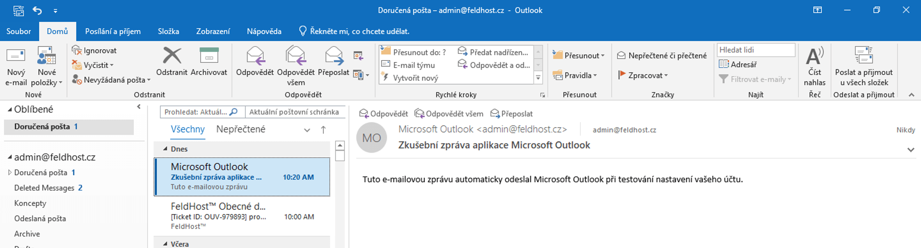The height and width of the screenshot is (248, 921).
Task: Delete message with the Odstranit button
Action: click(x=172, y=61)
